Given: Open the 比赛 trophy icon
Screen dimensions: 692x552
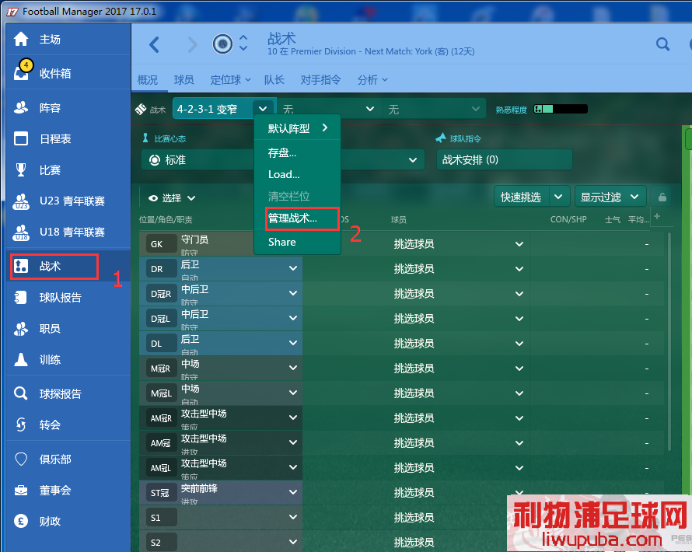Looking at the screenshot, I should [x=21, y=169].
